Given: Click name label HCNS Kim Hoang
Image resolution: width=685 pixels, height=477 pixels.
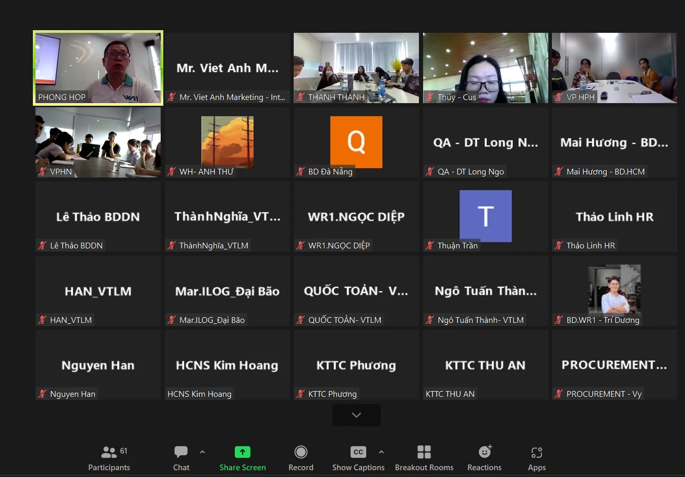Looking at the screenshot, I should (x=199, y=394).
